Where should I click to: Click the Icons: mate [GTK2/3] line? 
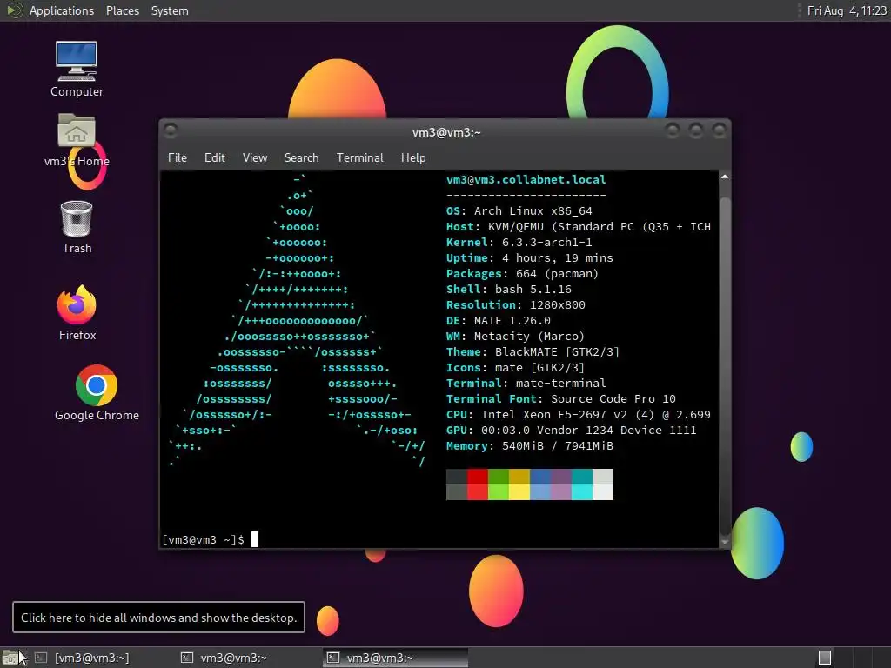(x=515, y=368)
